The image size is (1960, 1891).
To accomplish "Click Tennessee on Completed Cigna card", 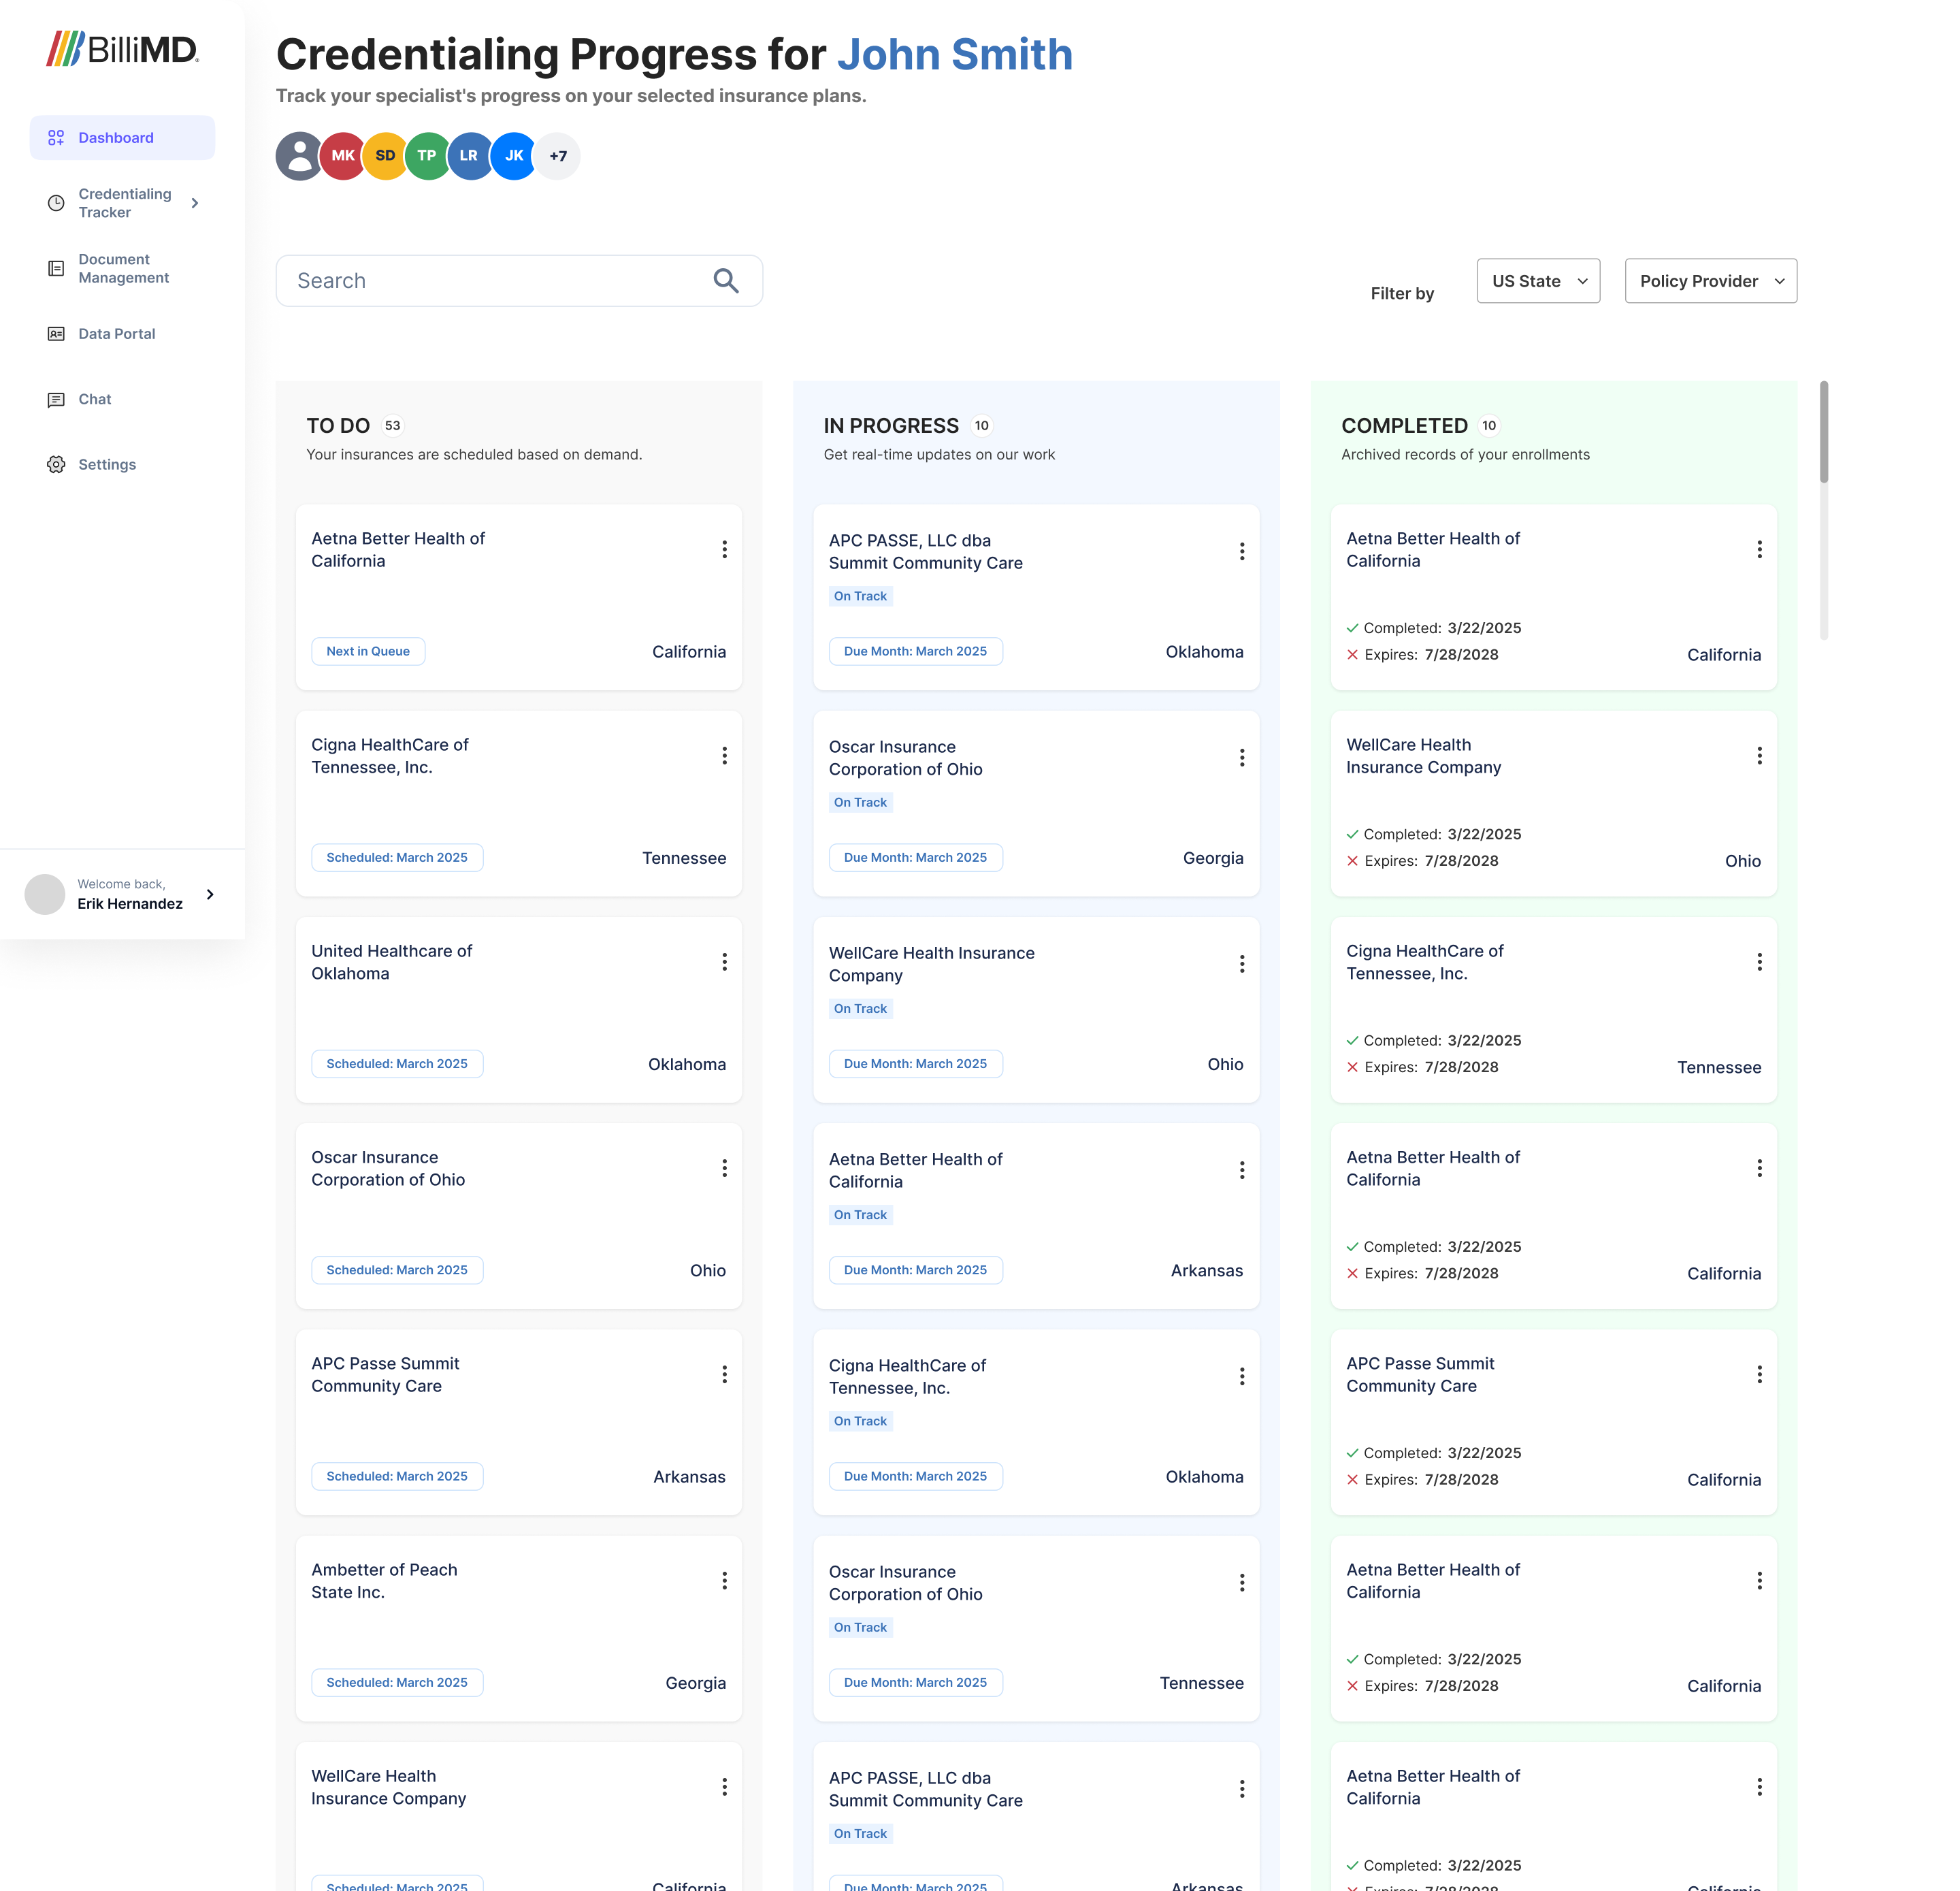I will pos(1719,1068).
